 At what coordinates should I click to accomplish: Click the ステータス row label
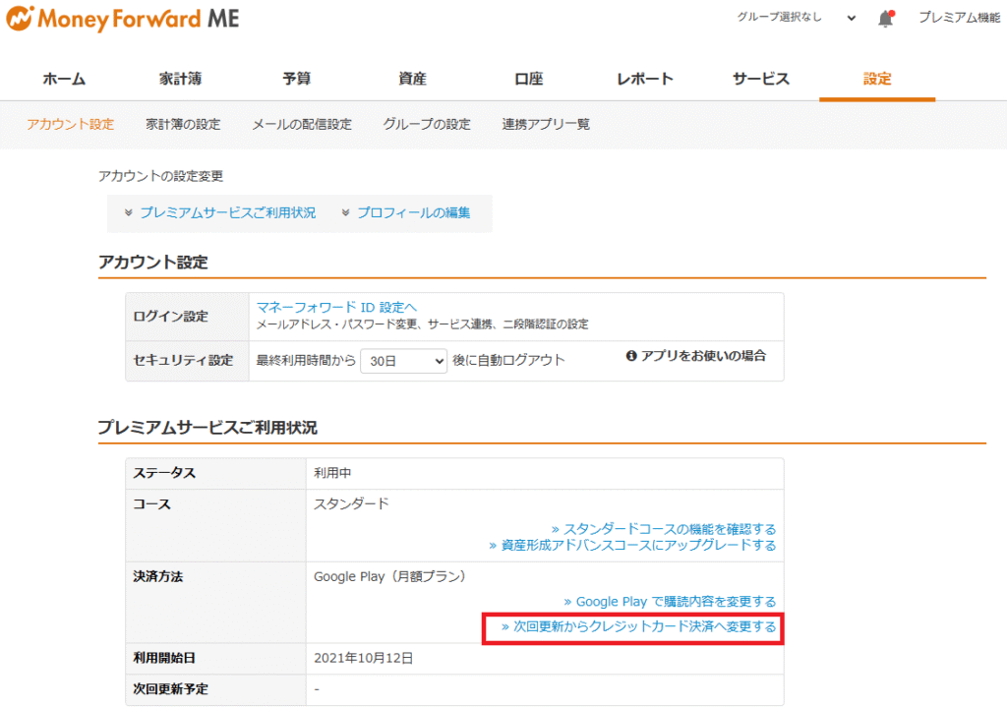point(164,473)
